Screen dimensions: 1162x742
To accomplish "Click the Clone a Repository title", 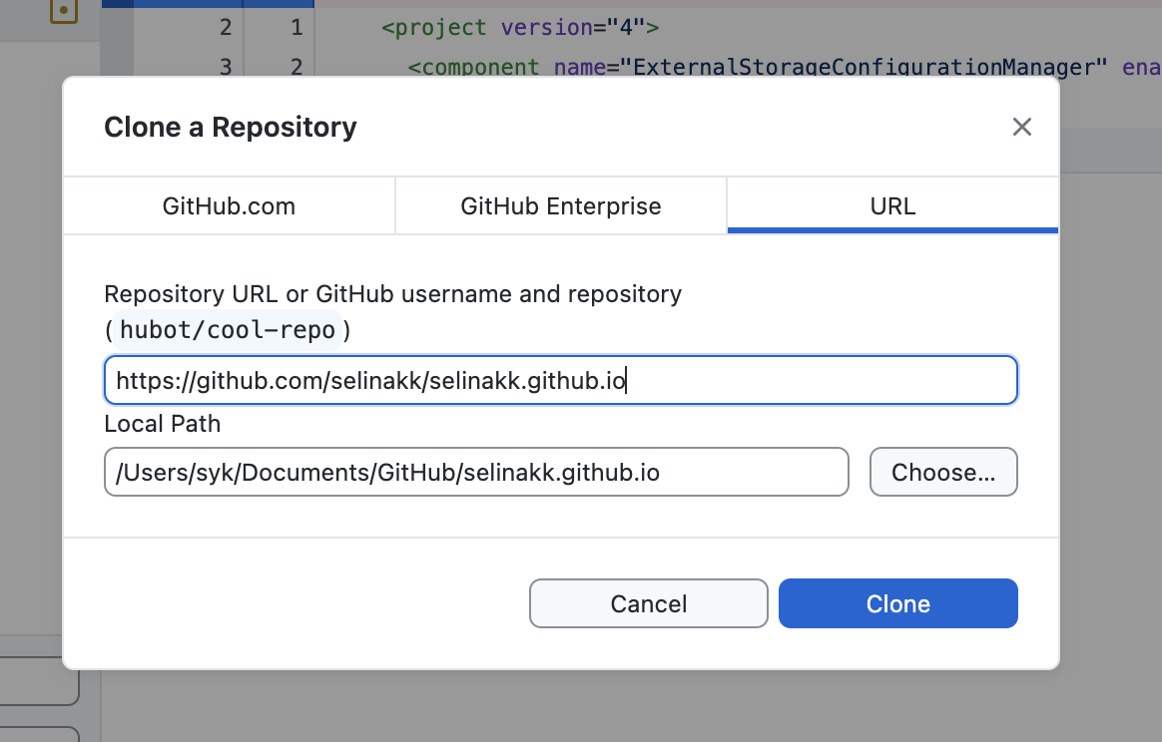I will [231, 128].
